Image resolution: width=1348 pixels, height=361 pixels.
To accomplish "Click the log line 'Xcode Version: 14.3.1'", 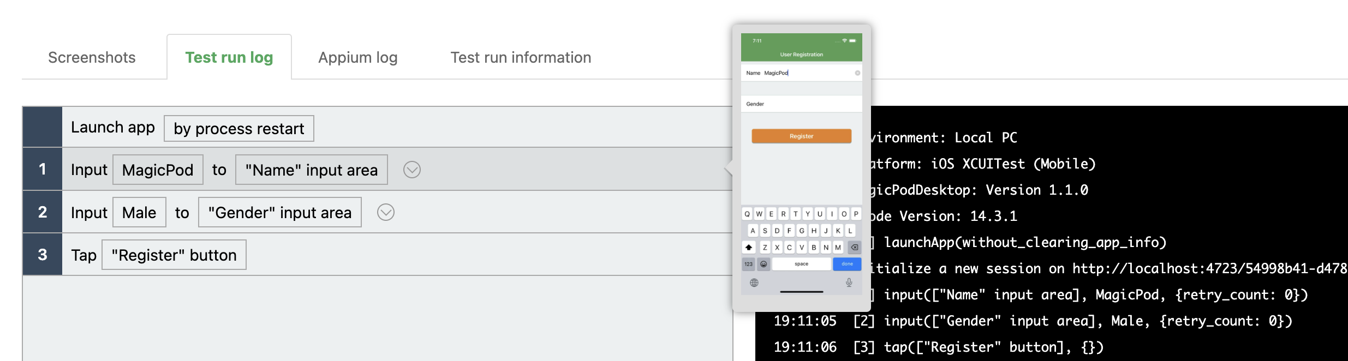I will (x=943, y=216).
